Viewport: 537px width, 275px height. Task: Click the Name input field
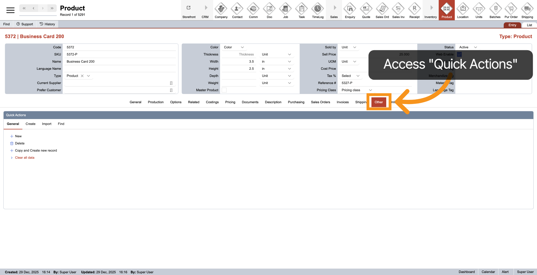coord(120,62)
